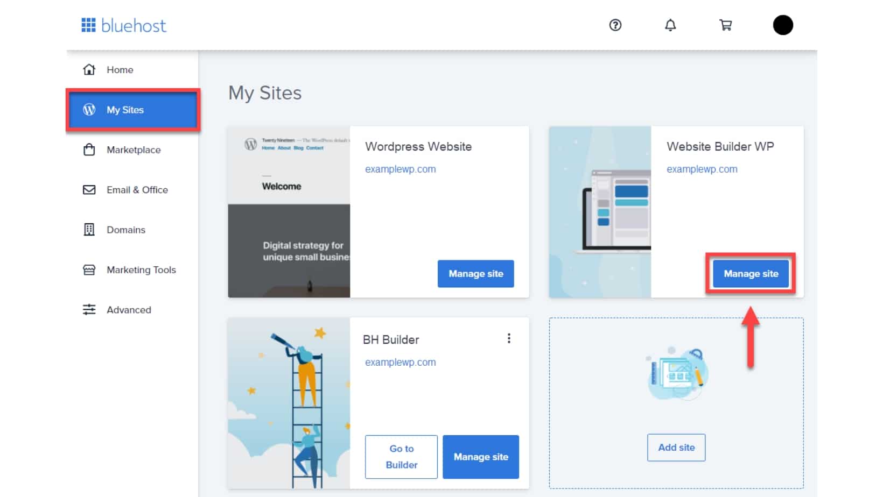Open the profile avatar menu

point(783,25)
